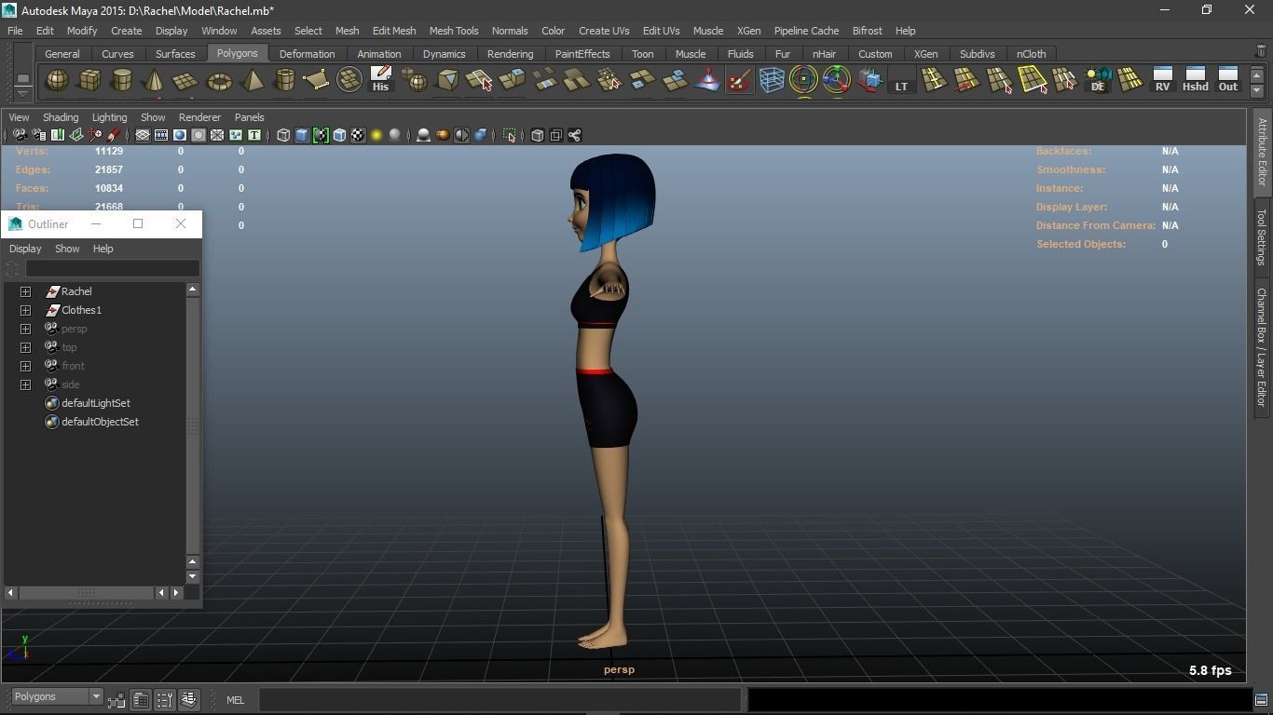Toggle wireframe shading in viewport

[283, 135]
